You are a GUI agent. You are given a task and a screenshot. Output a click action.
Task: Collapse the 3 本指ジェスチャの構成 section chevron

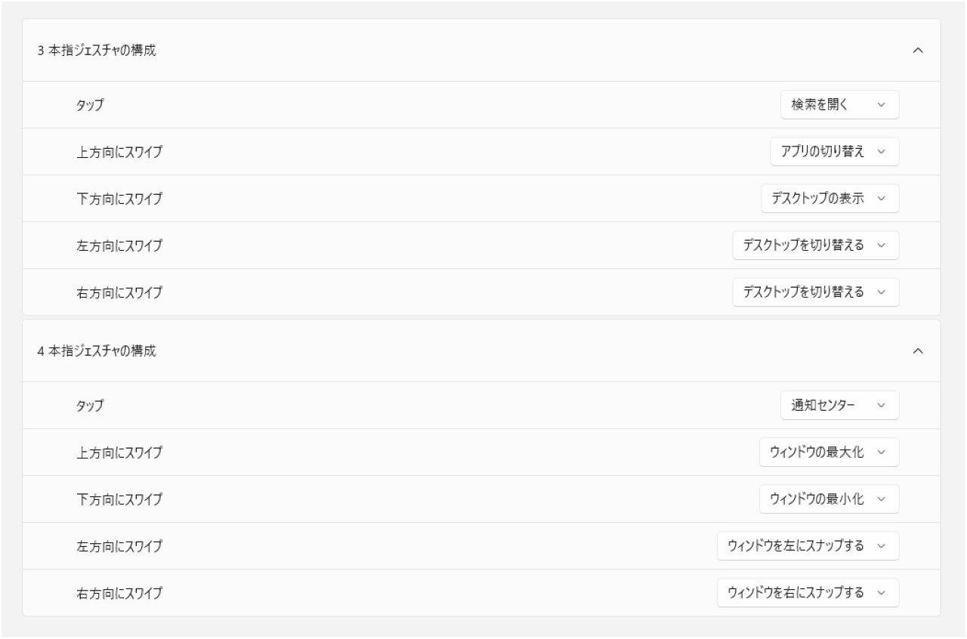pos(918,51)
